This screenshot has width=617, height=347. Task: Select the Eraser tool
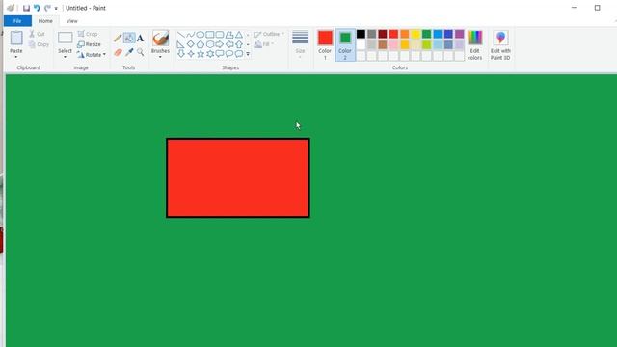(x=118, y=52)
